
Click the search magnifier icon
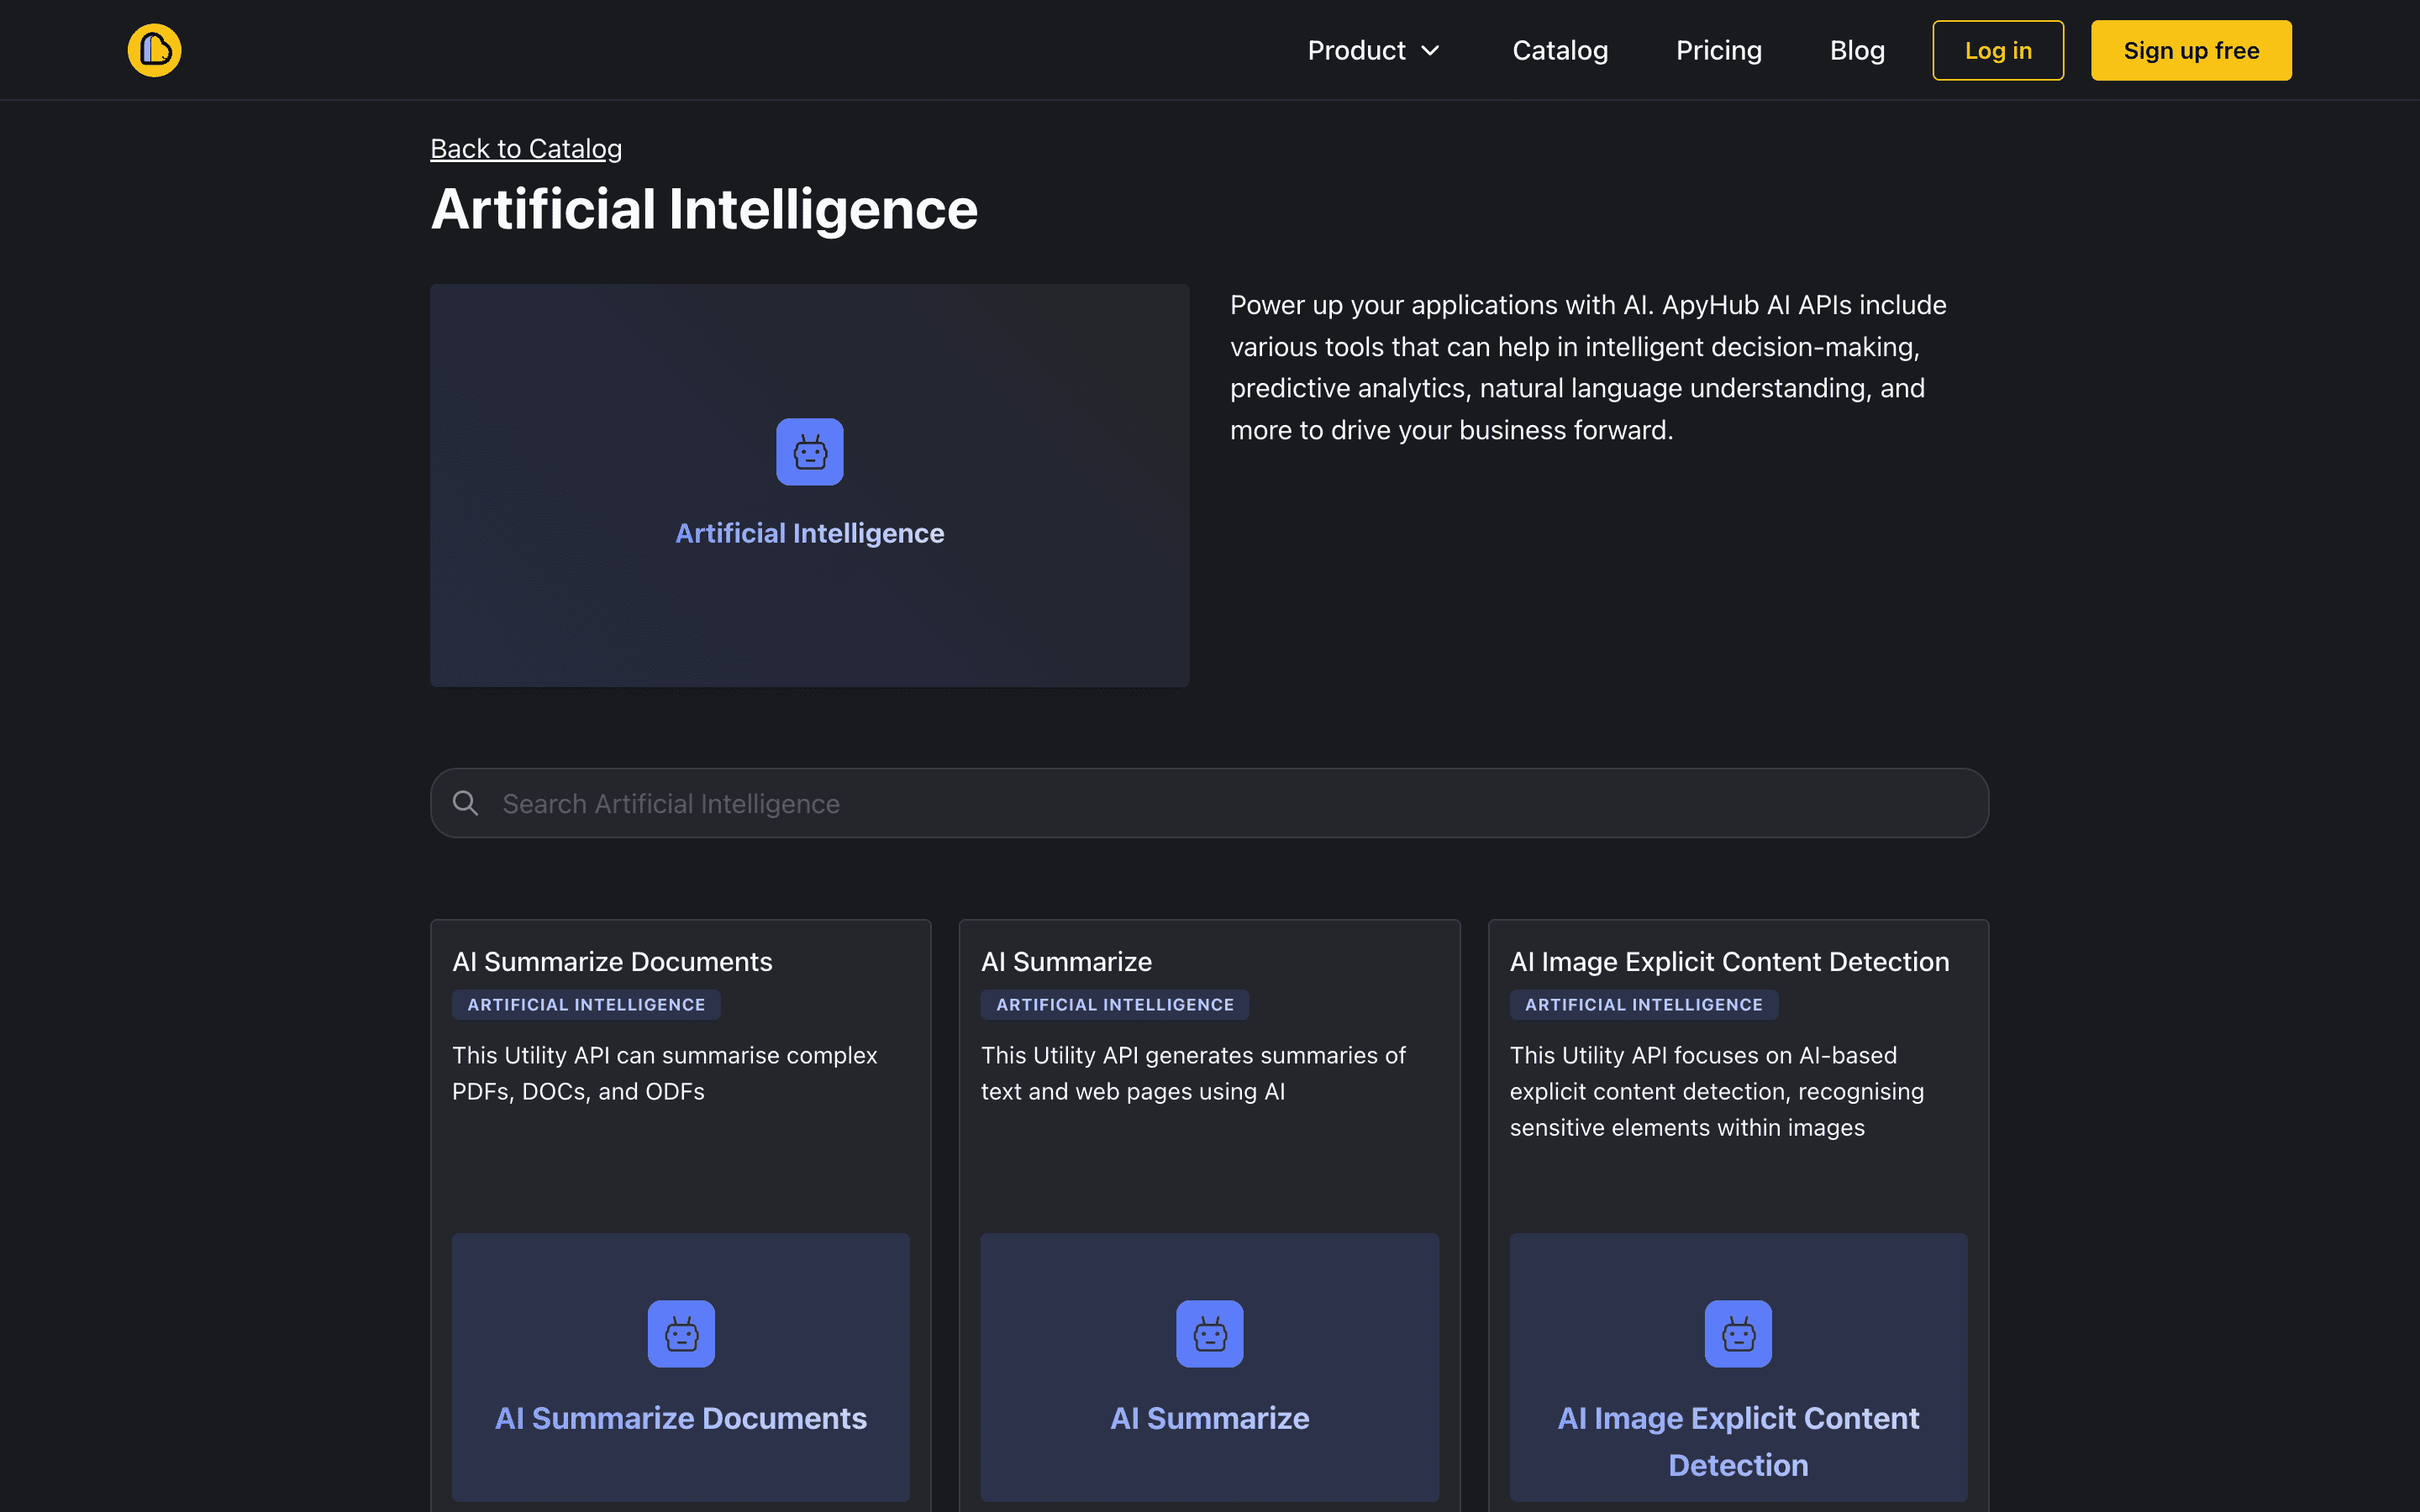[465, 803]
